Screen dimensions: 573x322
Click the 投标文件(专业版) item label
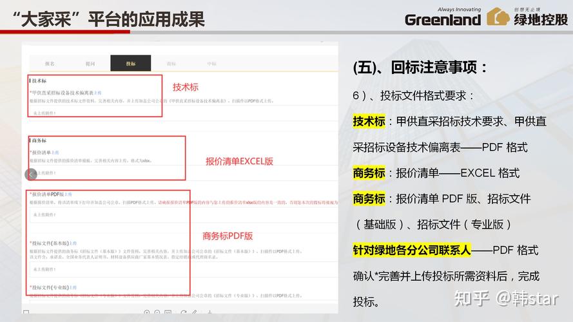point(50,288)
